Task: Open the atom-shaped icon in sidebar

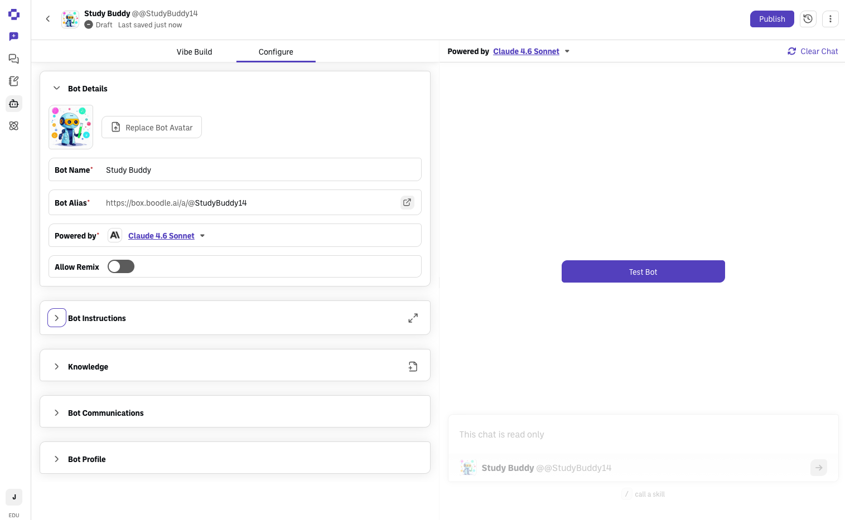Action: click(x=14, y=126)
